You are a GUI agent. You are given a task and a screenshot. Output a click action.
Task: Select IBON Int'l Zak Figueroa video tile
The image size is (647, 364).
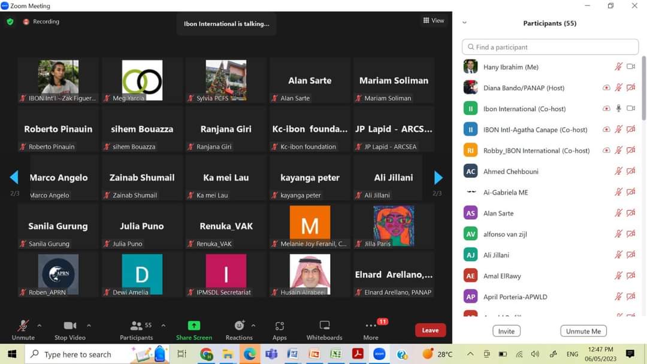pos(58,80)
